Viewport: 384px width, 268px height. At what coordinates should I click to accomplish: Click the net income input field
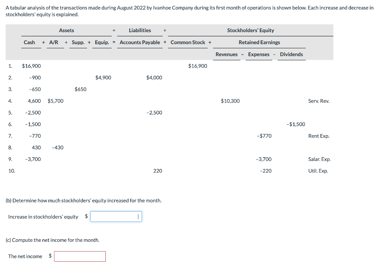79,256
